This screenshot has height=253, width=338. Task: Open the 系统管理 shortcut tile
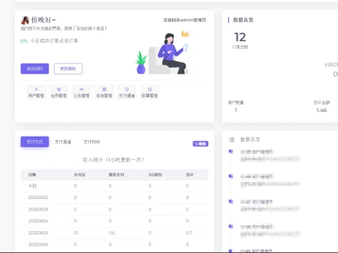pyautogui.click(x=104, y=92)
